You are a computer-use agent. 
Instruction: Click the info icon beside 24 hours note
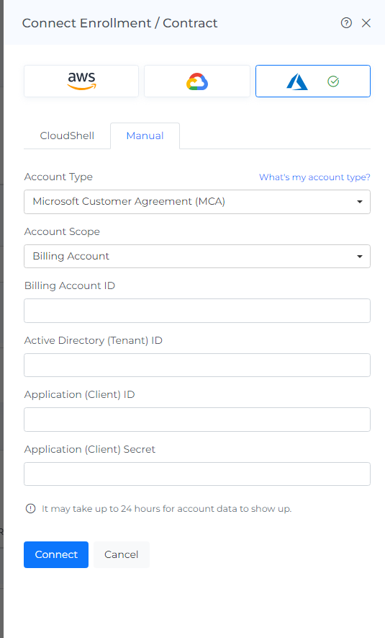pos(30,508)
